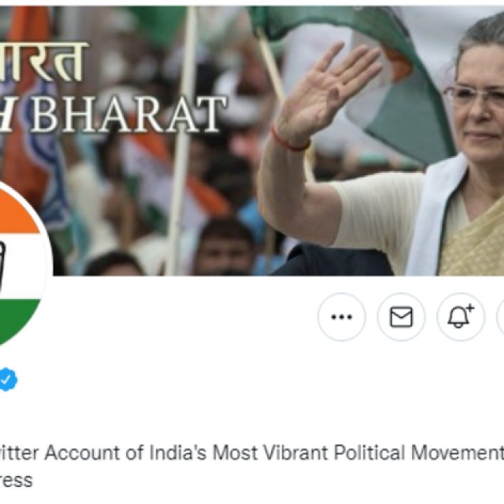Open the three-dot more options menu
Viewport: 504px width, 504px height.
click(x=342, y=317)
